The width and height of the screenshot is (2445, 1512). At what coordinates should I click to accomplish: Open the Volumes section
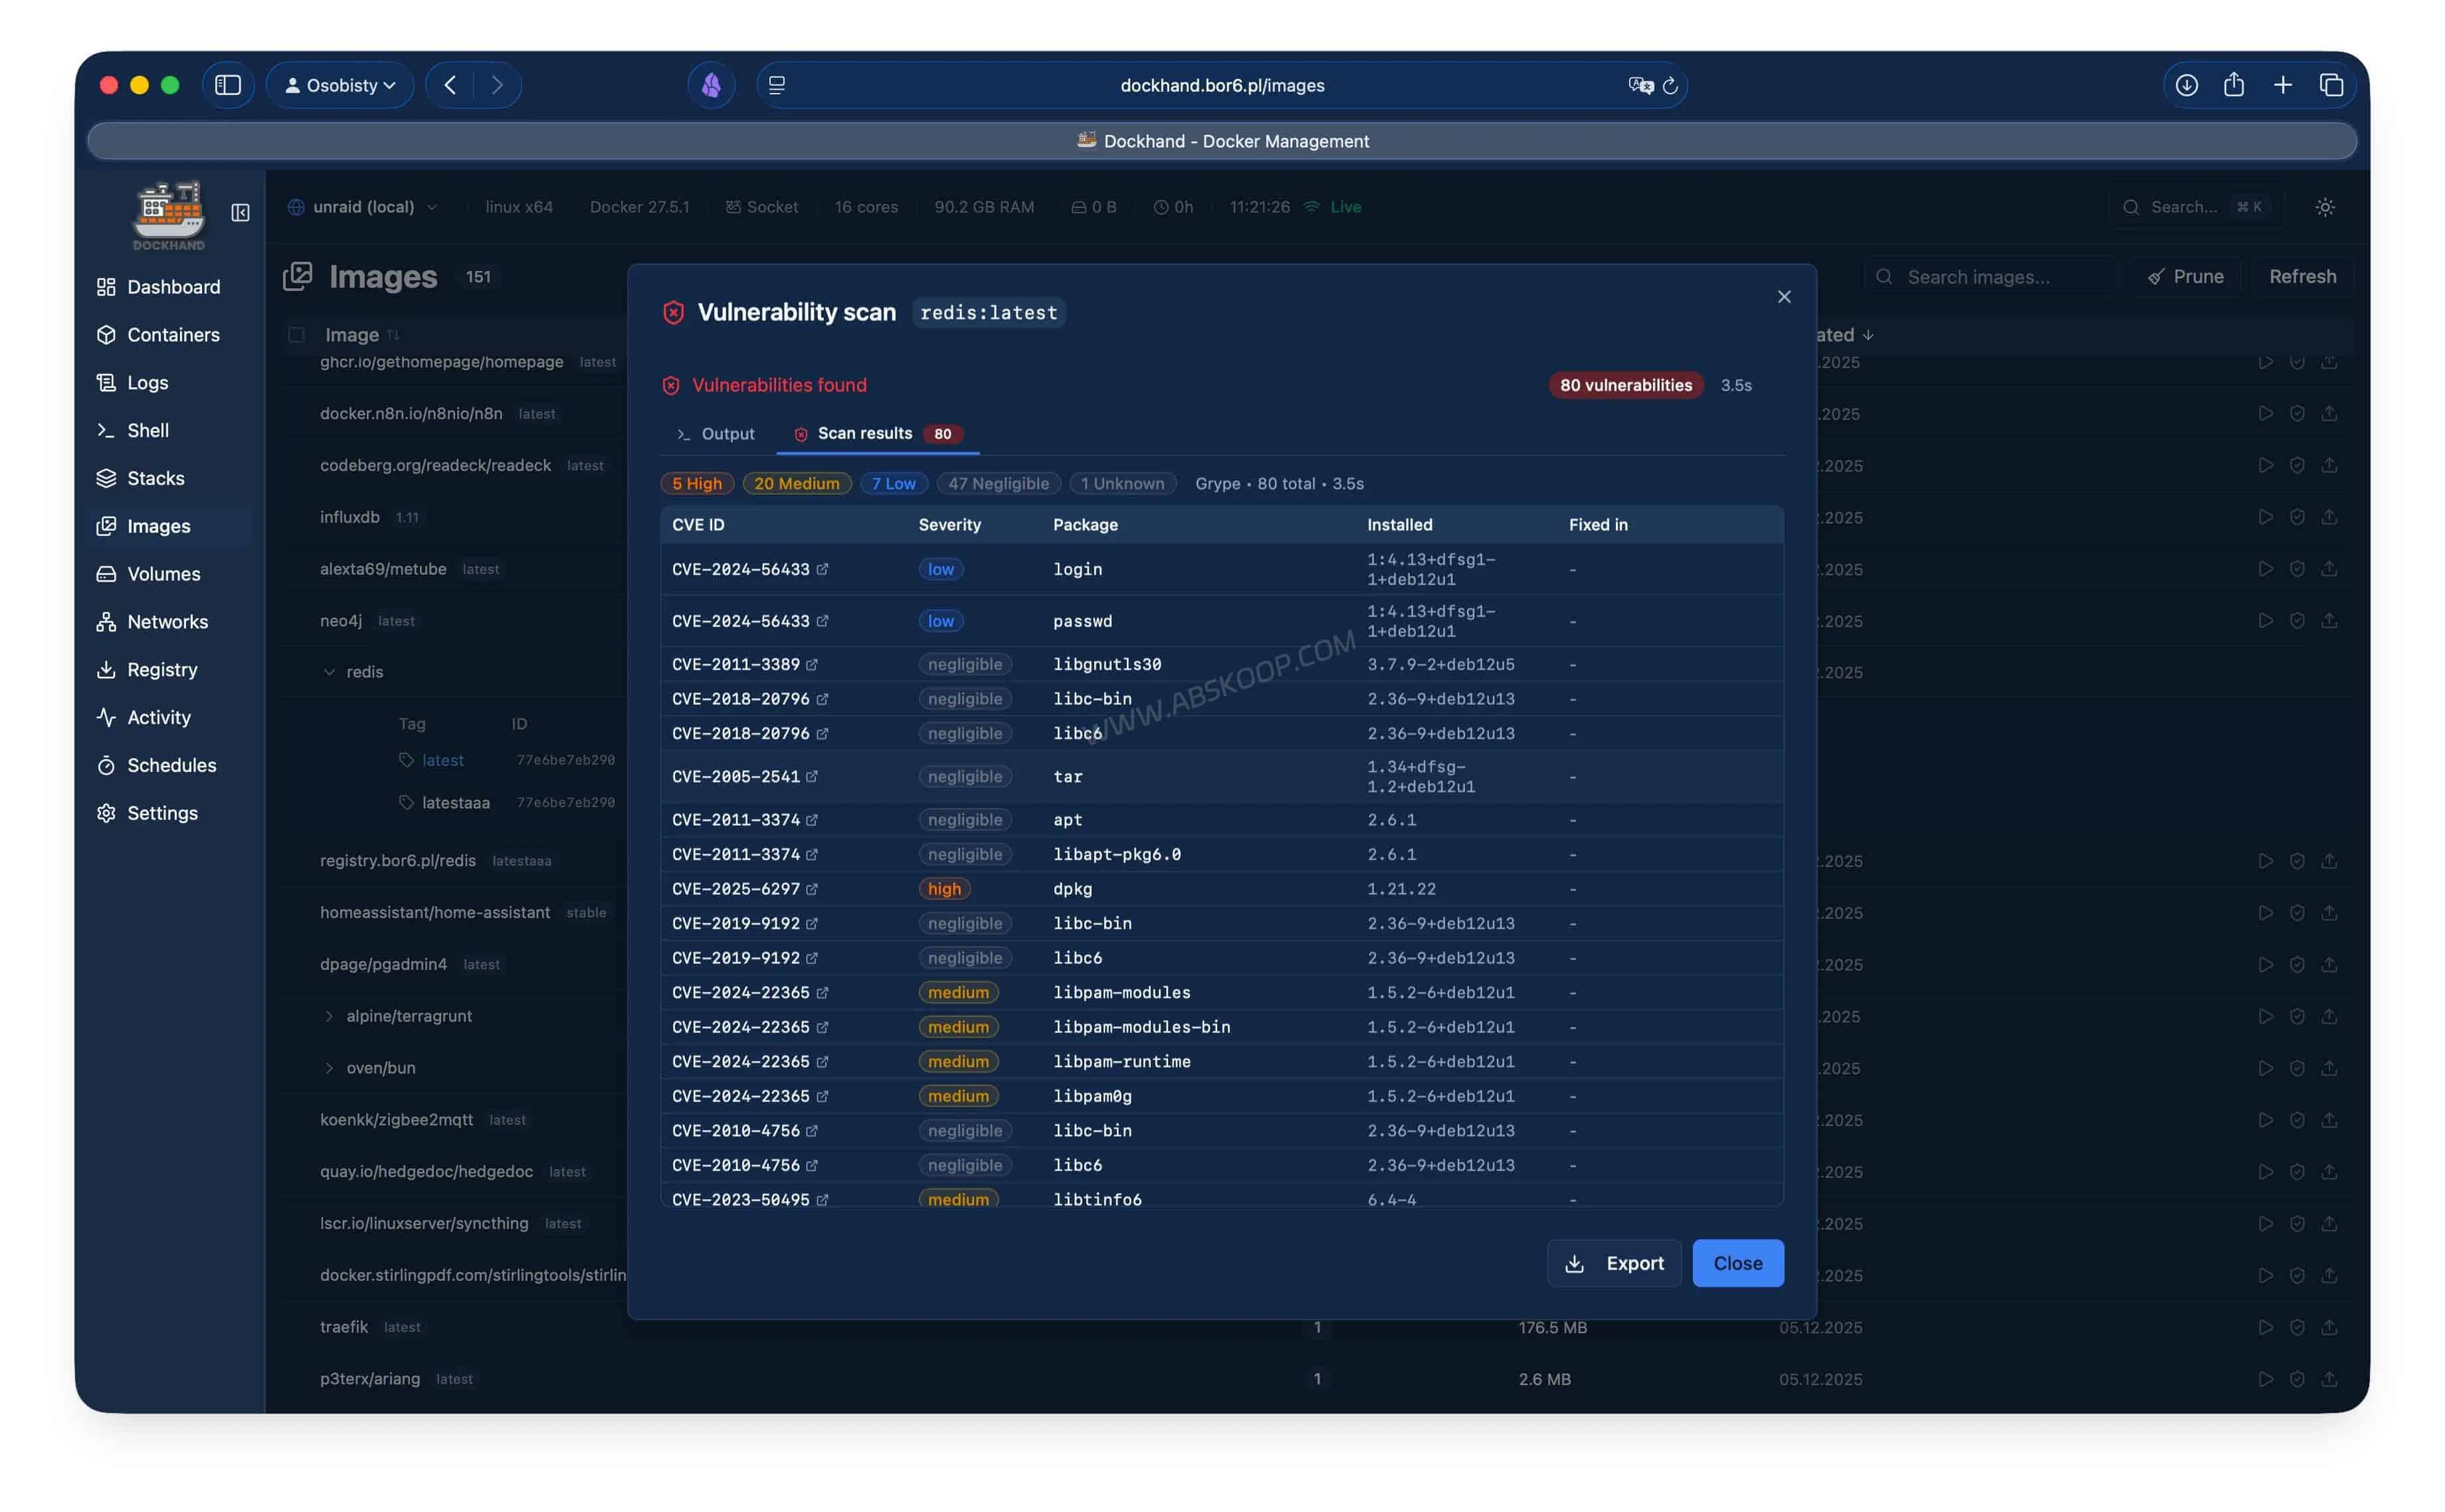point(148,574)
